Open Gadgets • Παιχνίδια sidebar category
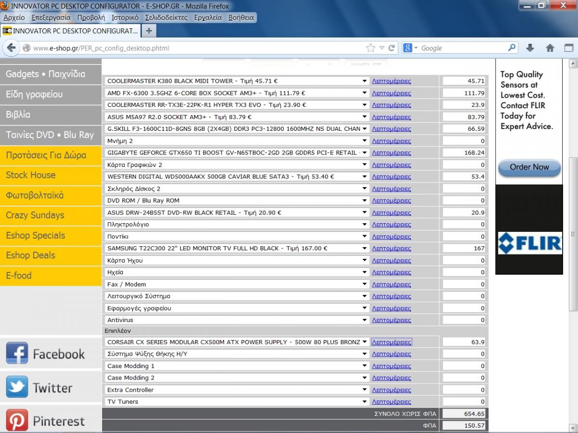This screenshot has height=433, width=578. 51,74
